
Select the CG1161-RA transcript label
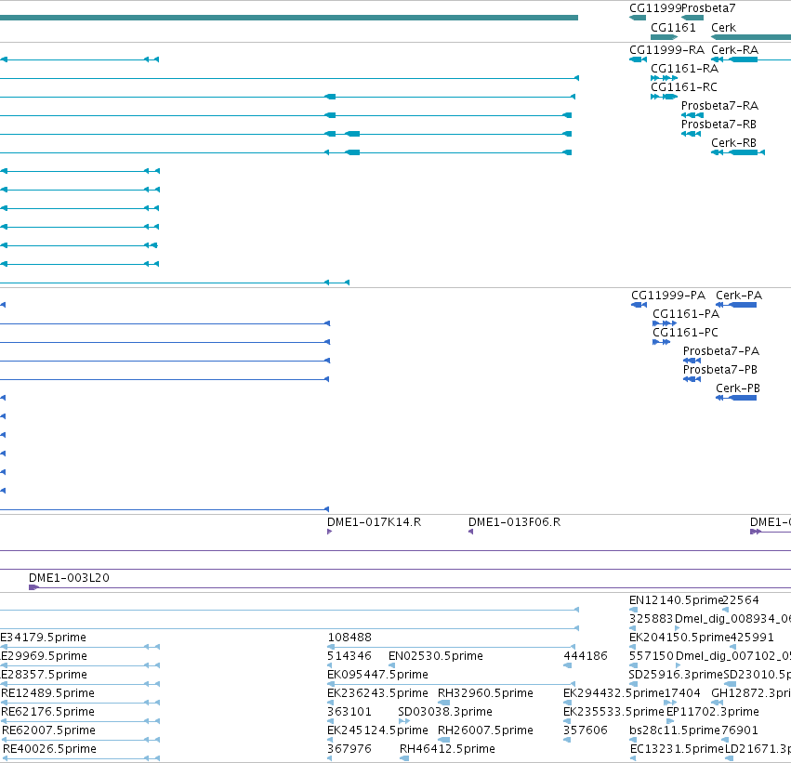pyautogui.click(x=684, y=69)
